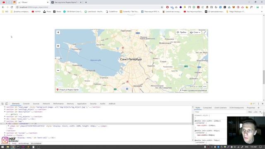This screenshot has width=265, height=149.
Task: Click the map ruler tool button
Action: [205, 87]
